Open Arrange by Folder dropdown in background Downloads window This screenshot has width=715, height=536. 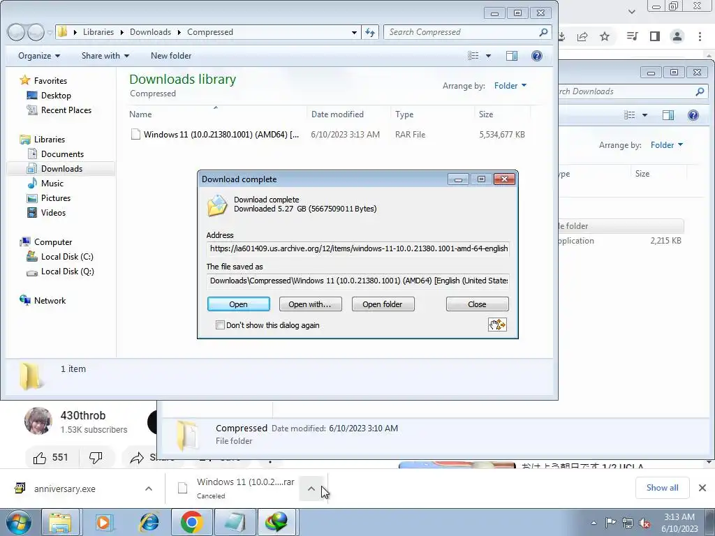click(667, 145)
